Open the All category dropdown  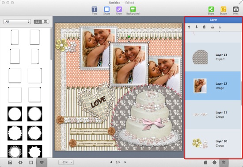coord(17,22)
